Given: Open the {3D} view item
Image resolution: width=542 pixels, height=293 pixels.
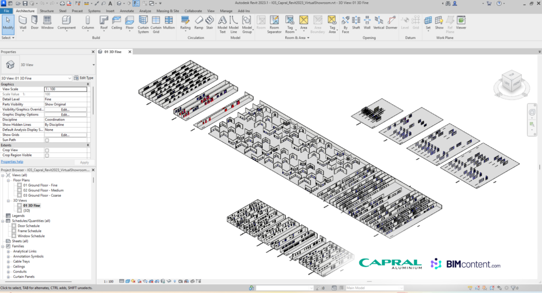Looking at the screenshot, I should pyautogui.click(x=26, y=211).
